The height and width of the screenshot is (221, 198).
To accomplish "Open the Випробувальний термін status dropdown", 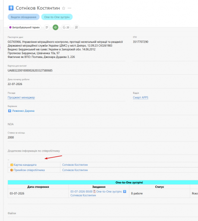I will (25, 27).
